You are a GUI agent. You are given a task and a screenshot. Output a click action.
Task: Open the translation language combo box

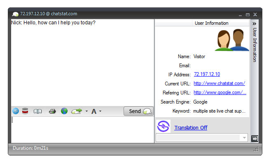point(202,138)
